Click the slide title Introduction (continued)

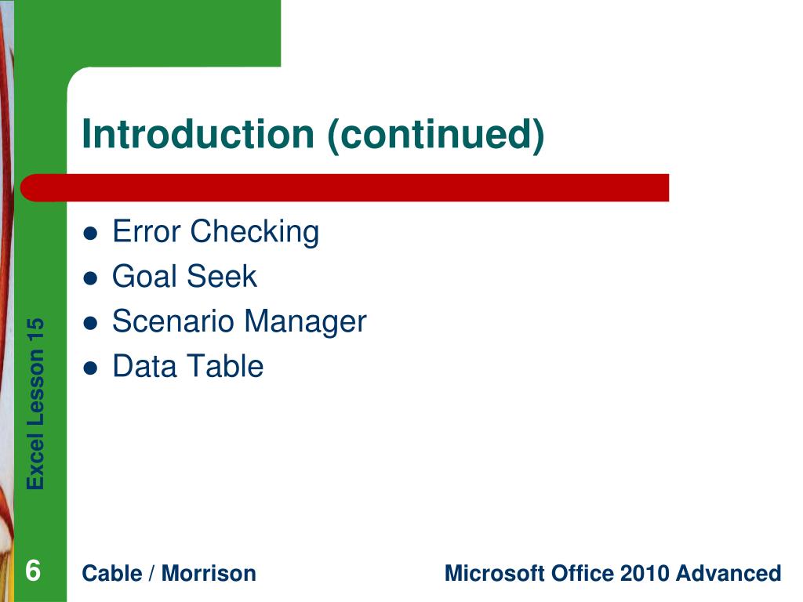[x=313, y=135]
